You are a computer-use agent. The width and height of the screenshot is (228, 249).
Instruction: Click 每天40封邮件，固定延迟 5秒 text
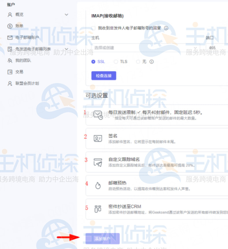click(x=172, y=113)
